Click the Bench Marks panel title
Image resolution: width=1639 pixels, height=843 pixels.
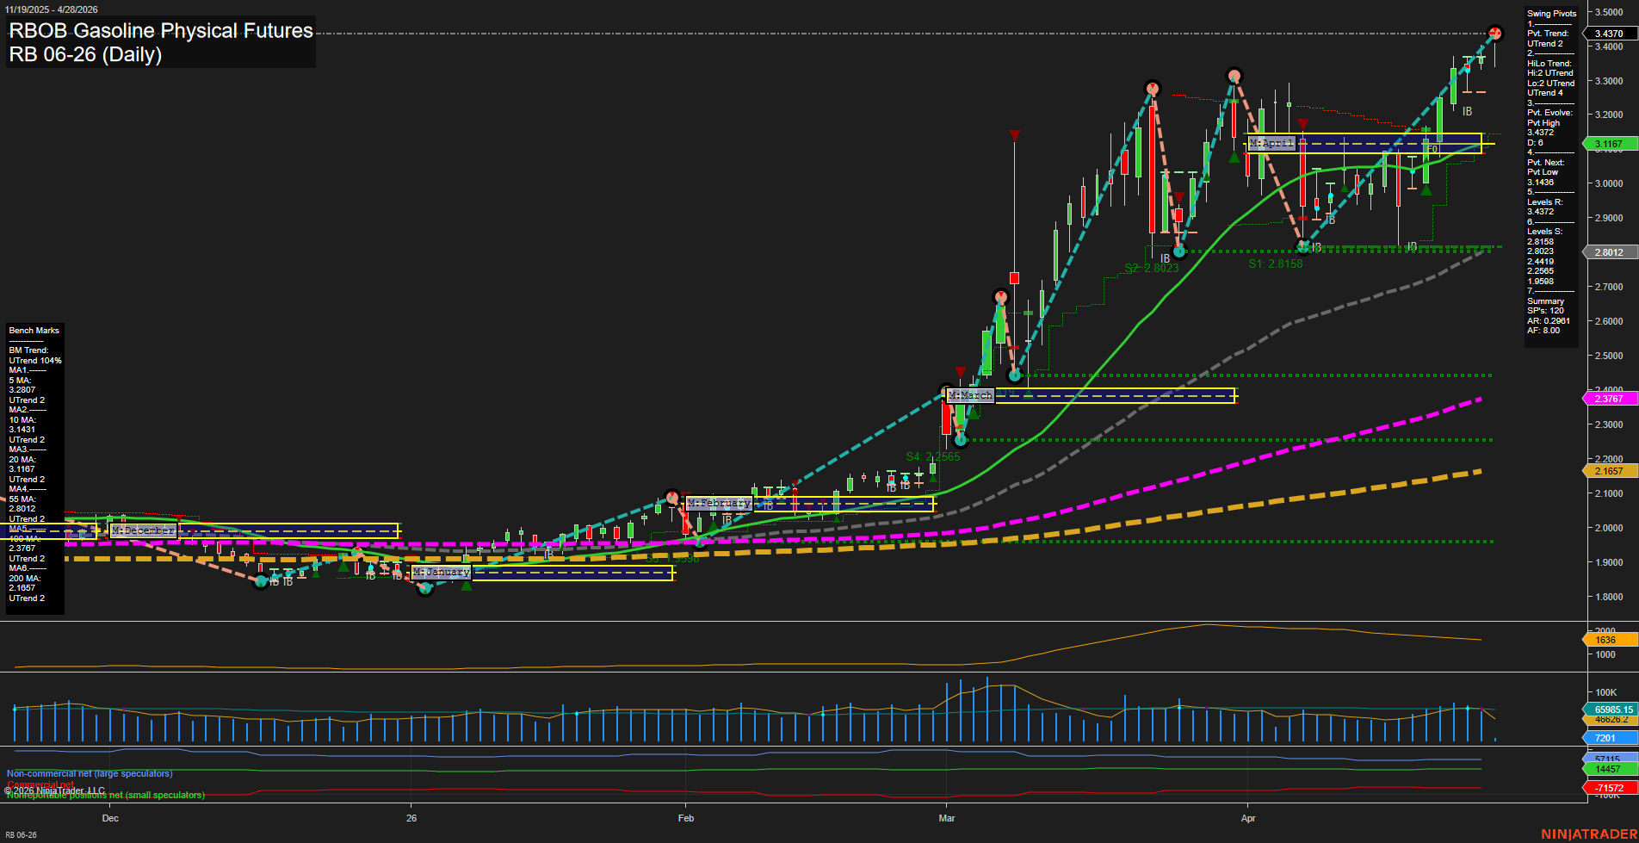[x=34, y=330]
